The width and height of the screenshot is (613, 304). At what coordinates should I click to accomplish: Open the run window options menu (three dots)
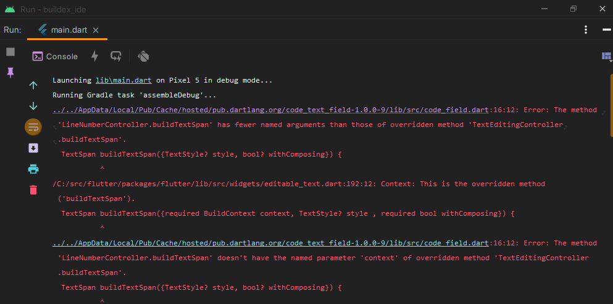[x=586, y=30]
